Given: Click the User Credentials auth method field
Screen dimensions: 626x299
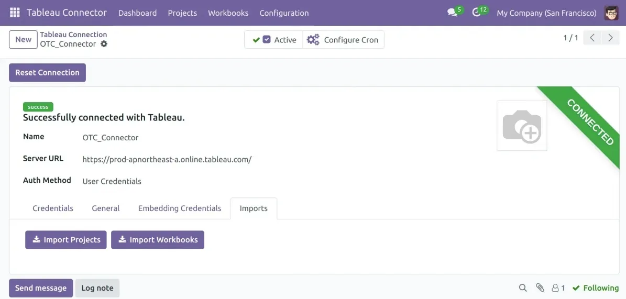Looking at the screenshot, I should pyautogui.click(x=112, y=181).
